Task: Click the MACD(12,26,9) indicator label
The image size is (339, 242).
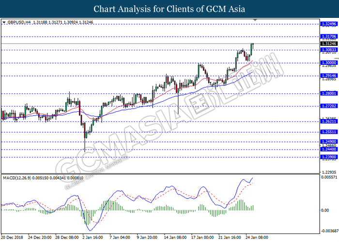Action: coord(17,178)
